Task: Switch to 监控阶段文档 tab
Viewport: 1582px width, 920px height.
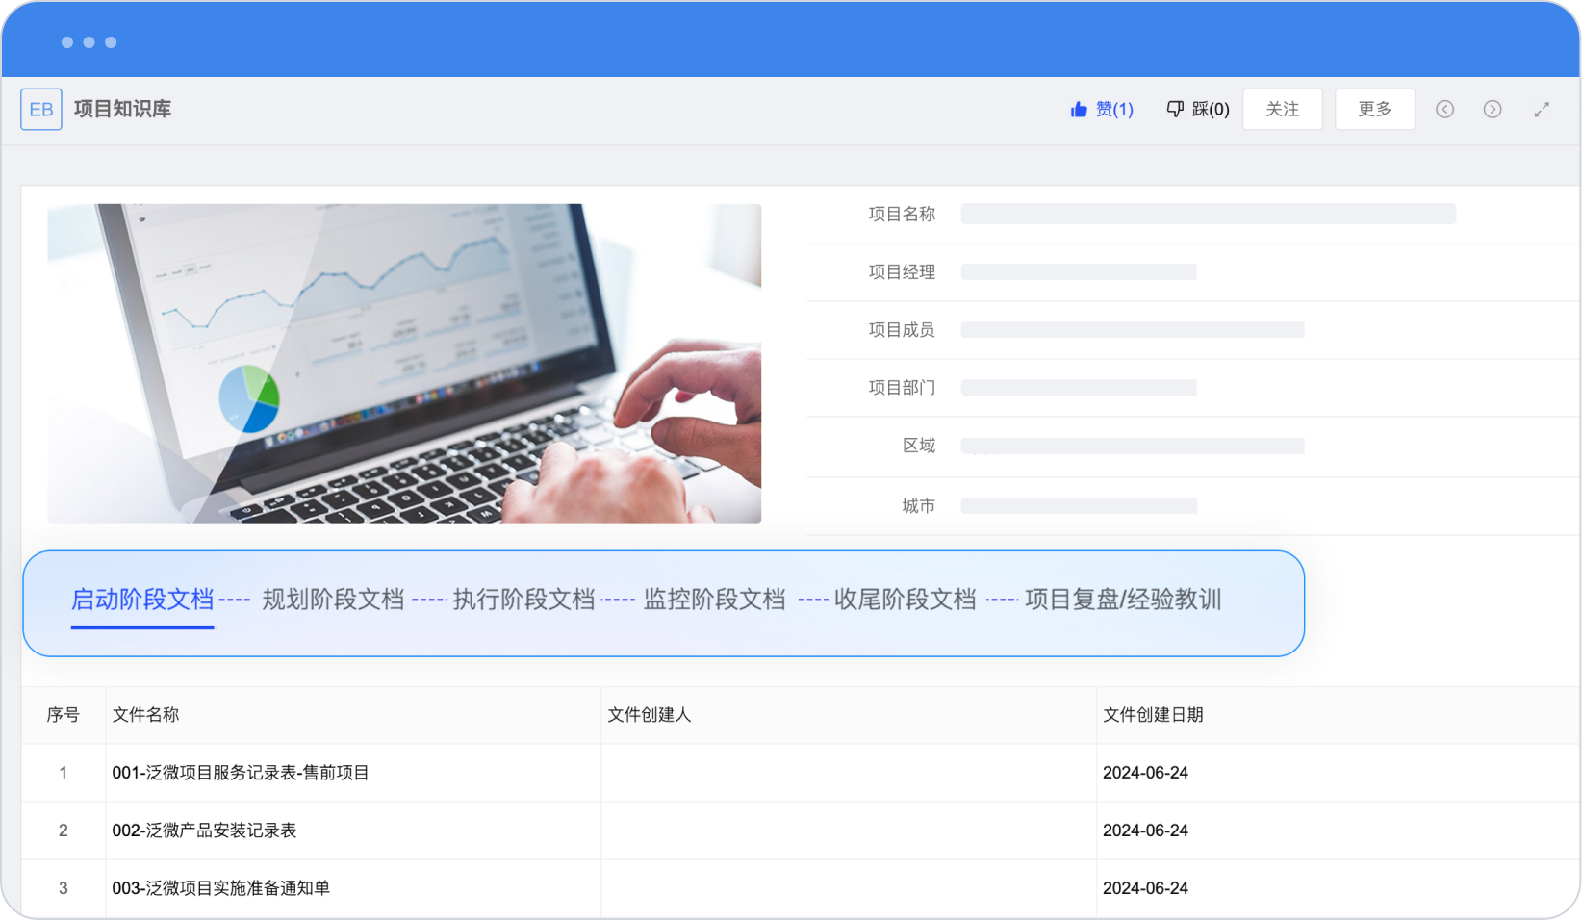Action: tap(714, 600)
